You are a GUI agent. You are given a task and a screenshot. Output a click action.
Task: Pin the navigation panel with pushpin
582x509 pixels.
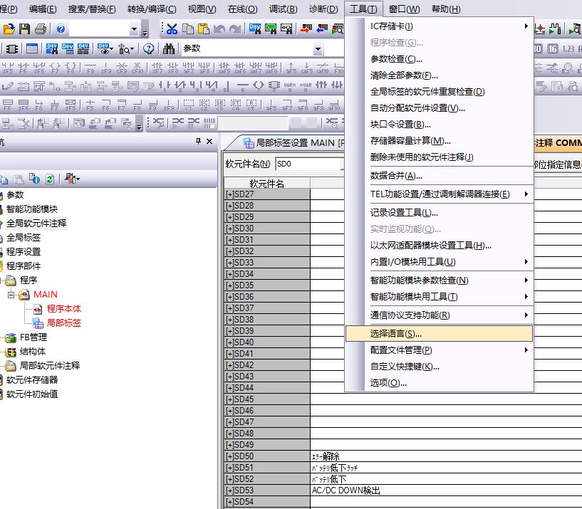(x=198, y=142)
